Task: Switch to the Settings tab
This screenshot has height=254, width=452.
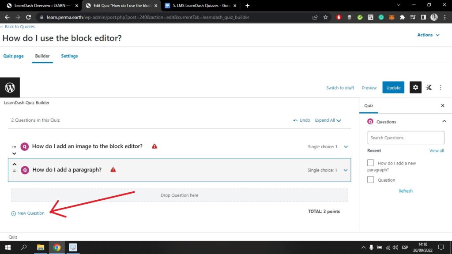Action: point(69,56)
